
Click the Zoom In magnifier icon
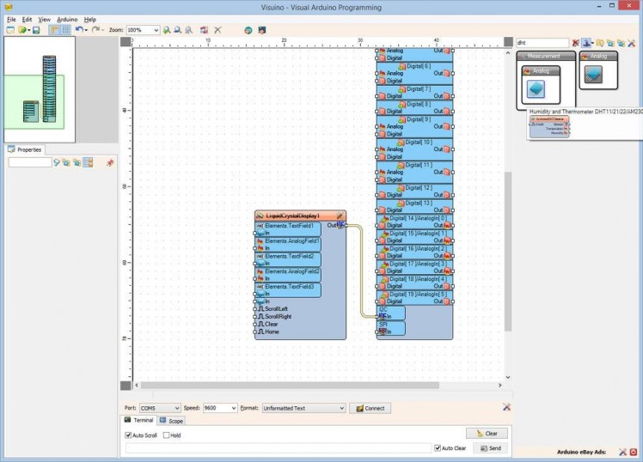[x=167, y=30]
